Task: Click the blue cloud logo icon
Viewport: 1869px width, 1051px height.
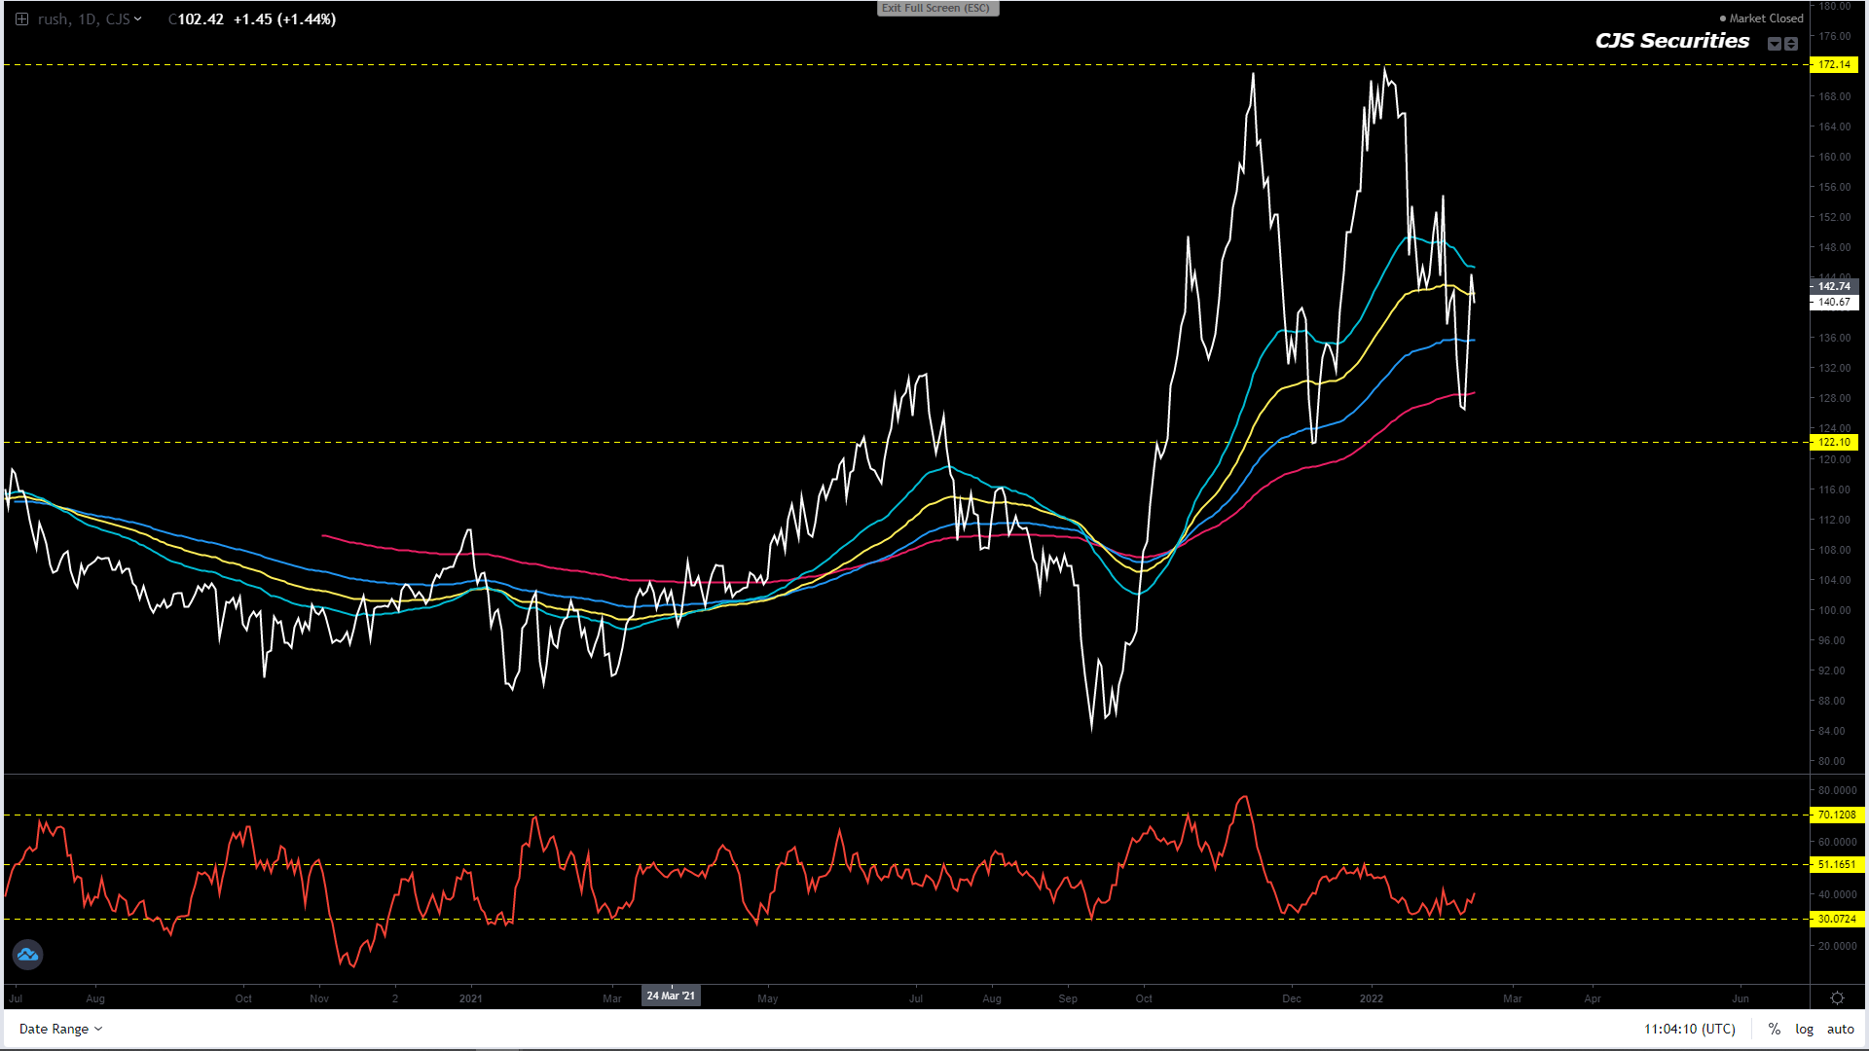Action: click(27, 955)
